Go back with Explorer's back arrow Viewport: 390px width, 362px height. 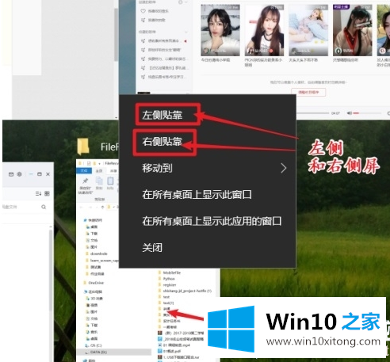coord(82,208)
